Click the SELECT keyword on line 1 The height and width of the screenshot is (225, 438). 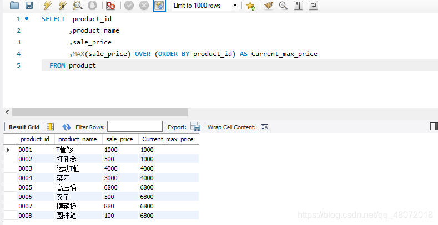click(53, 19)
